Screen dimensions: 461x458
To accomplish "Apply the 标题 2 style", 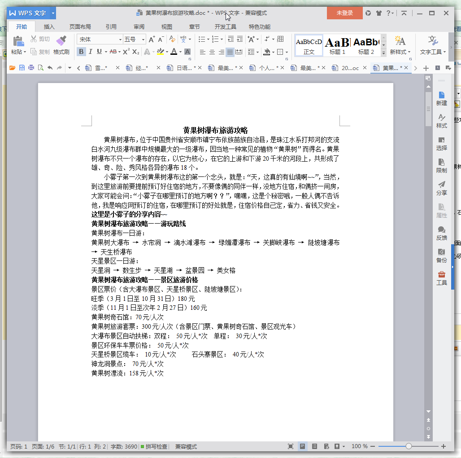I will click(366, 45).
